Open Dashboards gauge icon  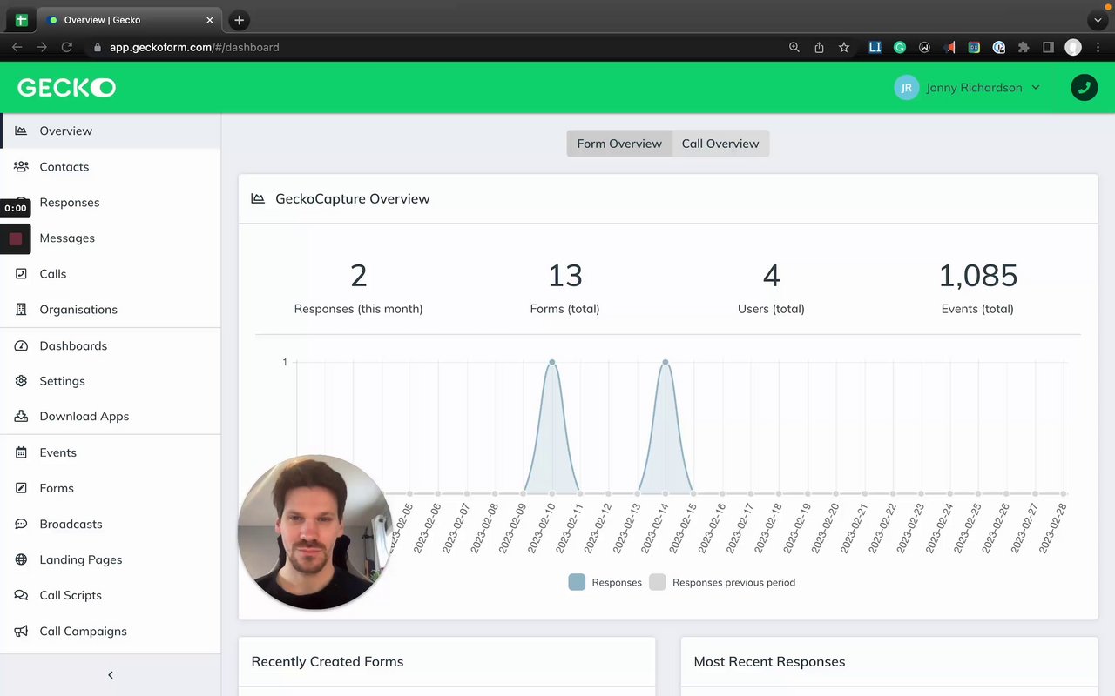21,345
